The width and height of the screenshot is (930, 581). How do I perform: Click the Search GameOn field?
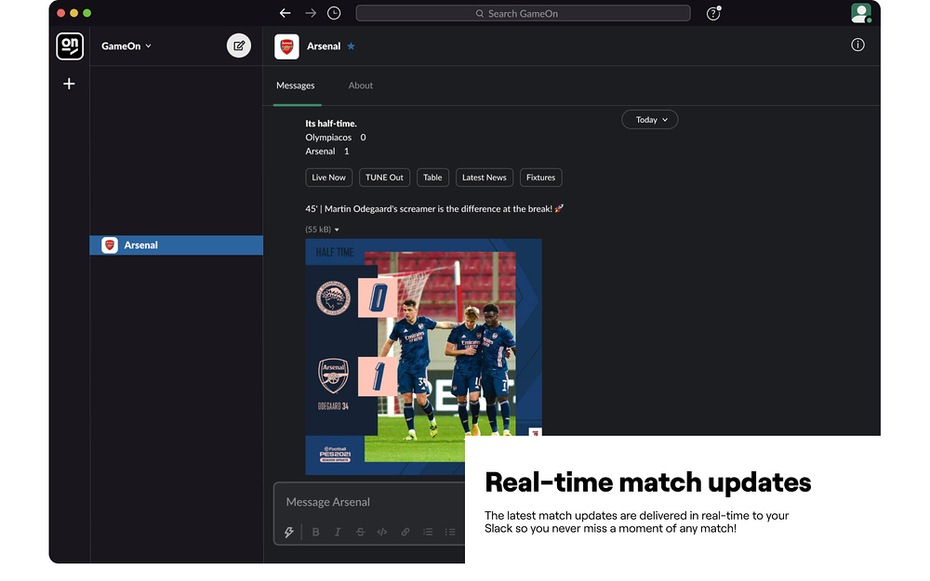click(523, 13)
